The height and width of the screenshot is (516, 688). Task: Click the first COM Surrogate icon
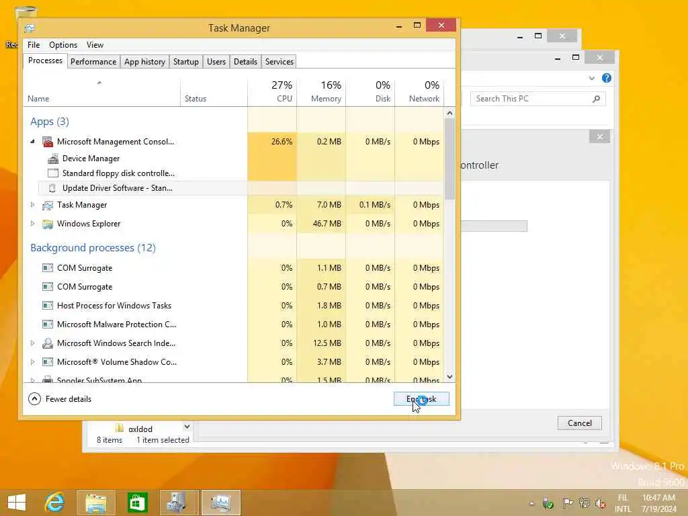[x=48, y=268]
